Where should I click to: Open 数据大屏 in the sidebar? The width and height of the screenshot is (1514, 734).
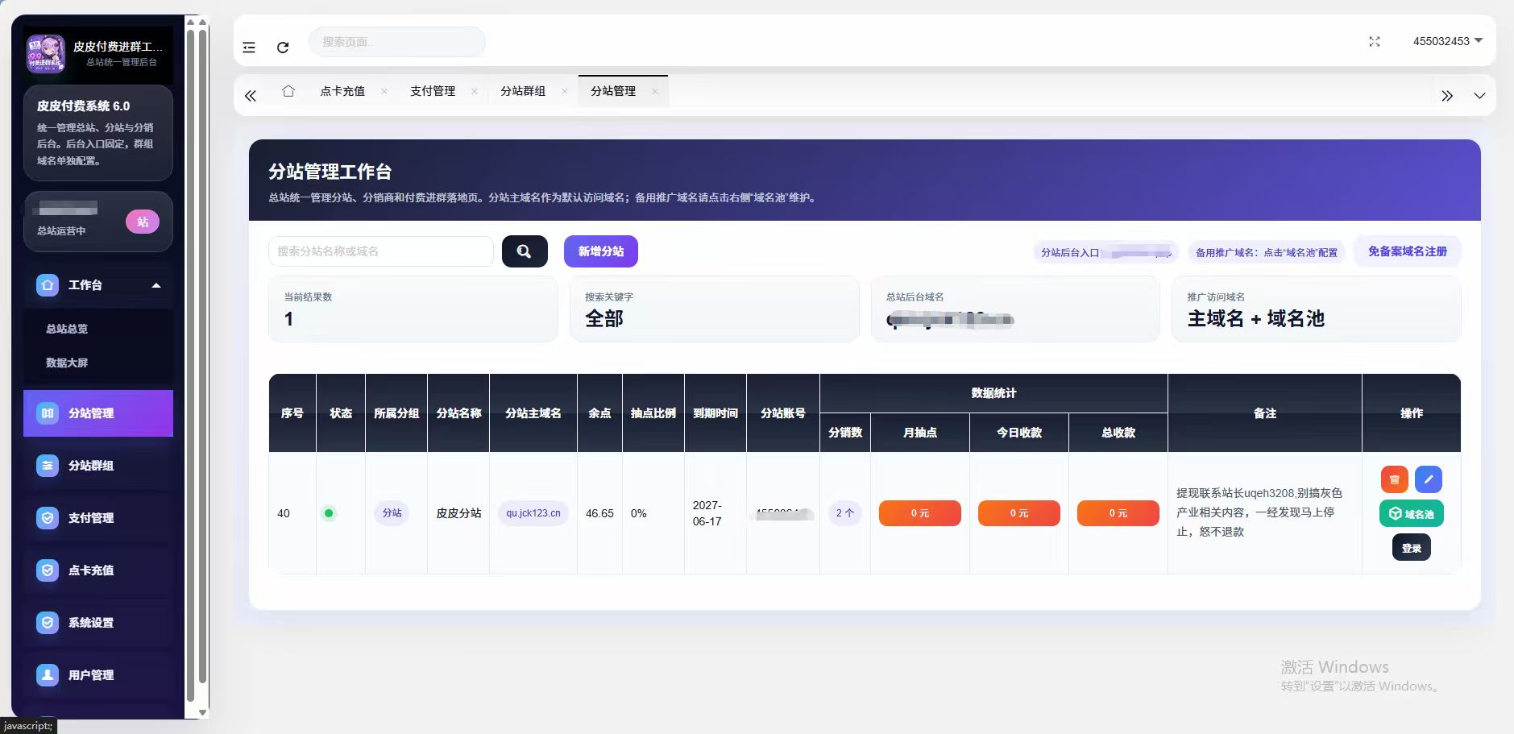[67, 363]
